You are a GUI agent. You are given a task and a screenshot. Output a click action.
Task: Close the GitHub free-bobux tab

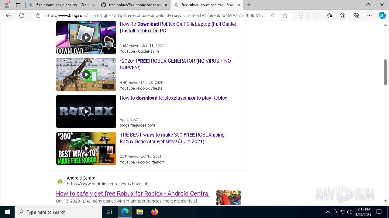pyautogui.click(x=166, y=5)
